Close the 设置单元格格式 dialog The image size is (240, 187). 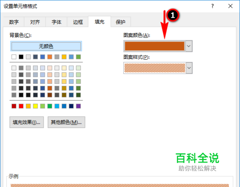[230, 6]
